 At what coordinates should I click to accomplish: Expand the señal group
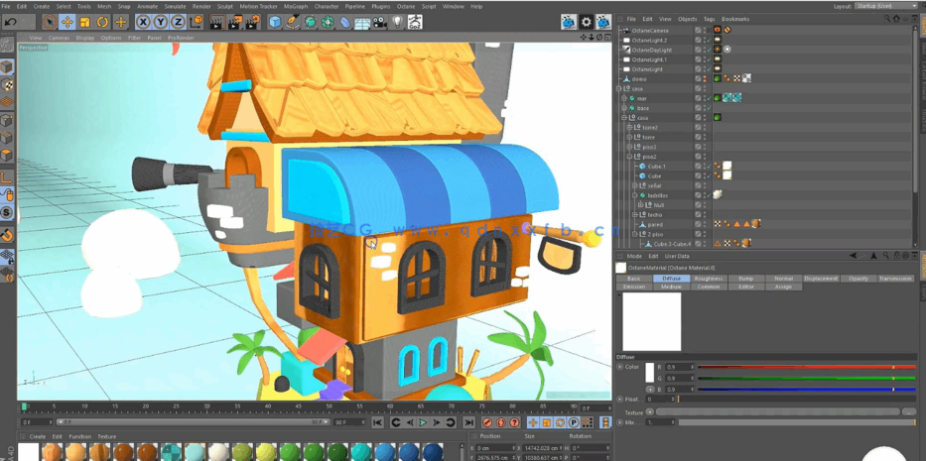click(634, 185)
